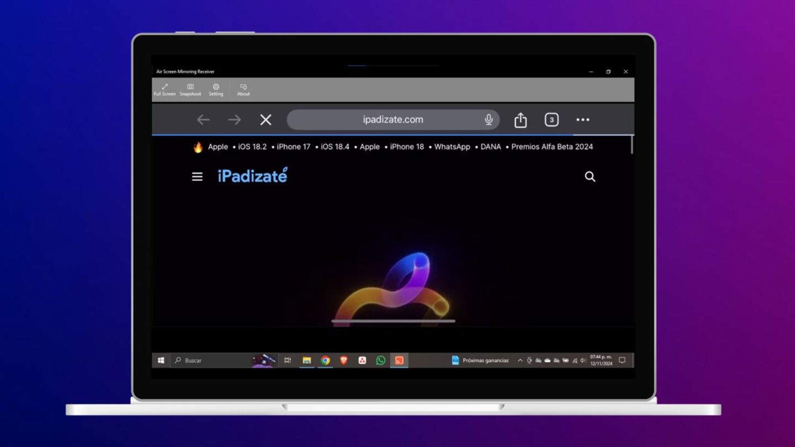Enter Full Screen mode of the mirroring receiver
This screenshot has height=447, width=795.
tap(165, 89)
